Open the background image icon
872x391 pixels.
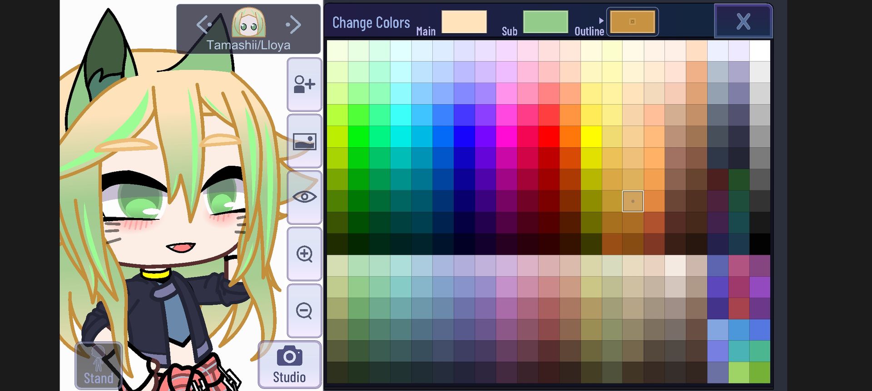pos(304,141)
